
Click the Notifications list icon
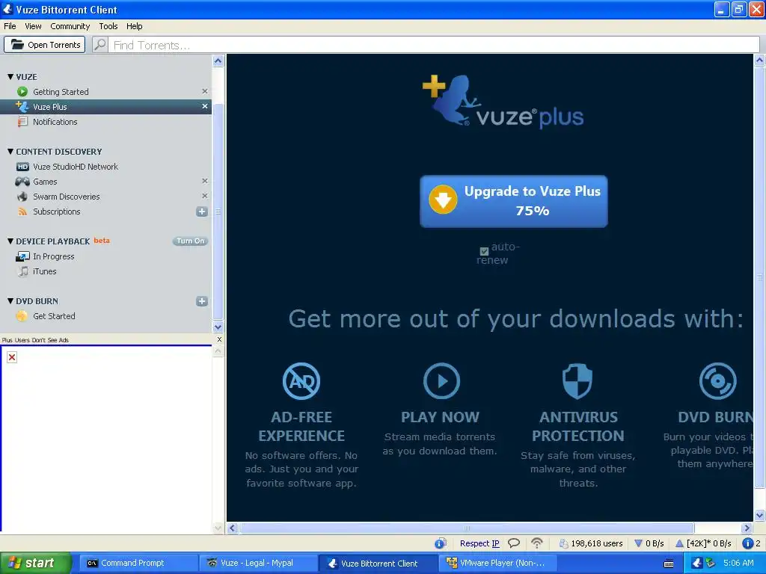pyautogui.click(x=22, y=122)
